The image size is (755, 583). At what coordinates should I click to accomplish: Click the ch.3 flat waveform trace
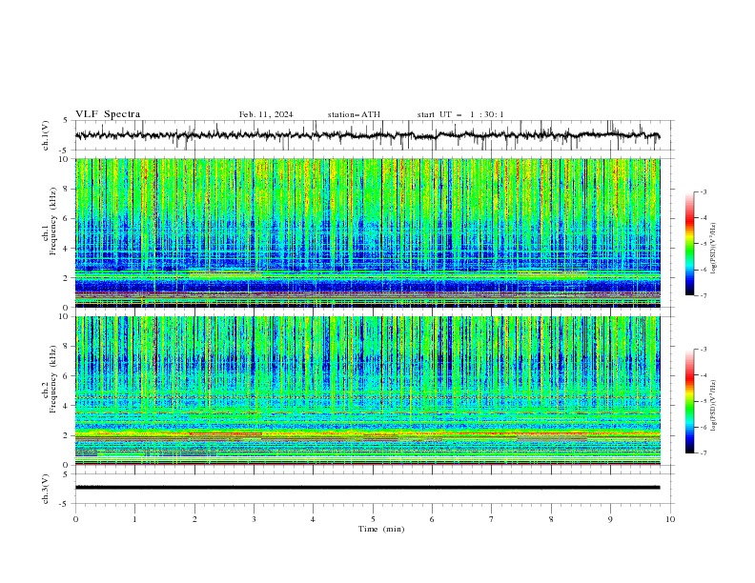pyautogui.click(x=367, y=488)
